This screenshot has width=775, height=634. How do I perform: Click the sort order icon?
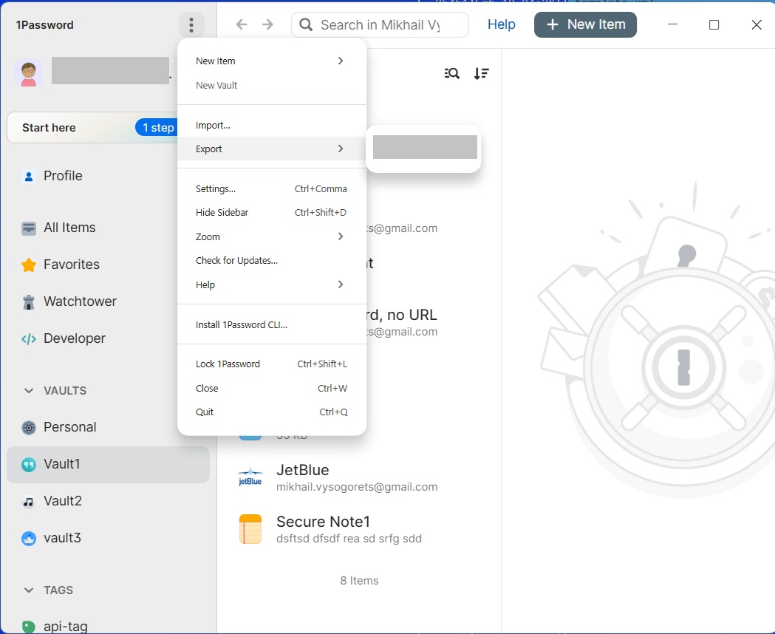pyautogui.click(x=481, y=73)
